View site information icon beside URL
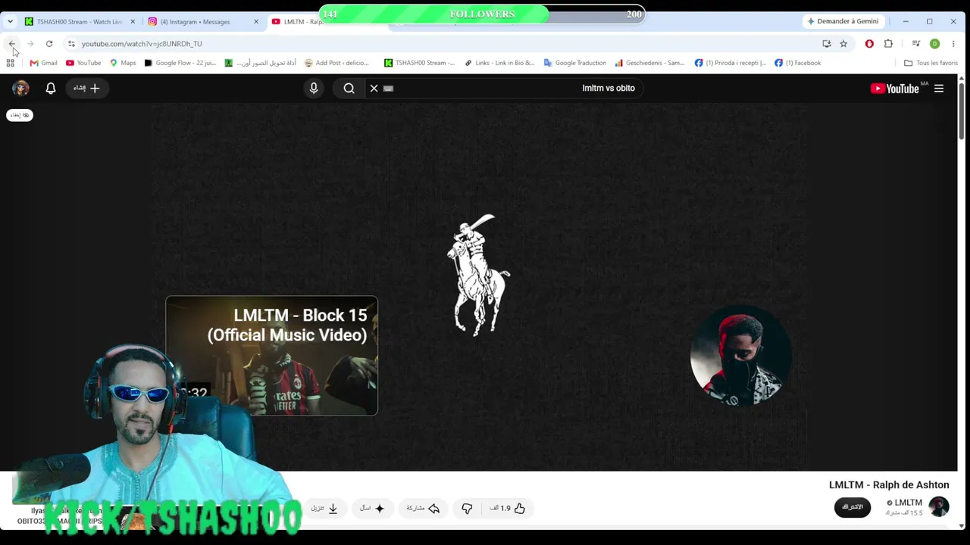The image size is (970, 545). pyautogui.click(x=71, y=44)
